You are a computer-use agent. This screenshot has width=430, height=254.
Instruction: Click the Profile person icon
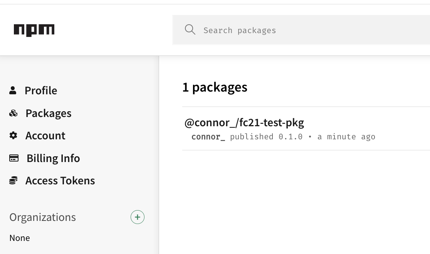[x=13, y=90]
